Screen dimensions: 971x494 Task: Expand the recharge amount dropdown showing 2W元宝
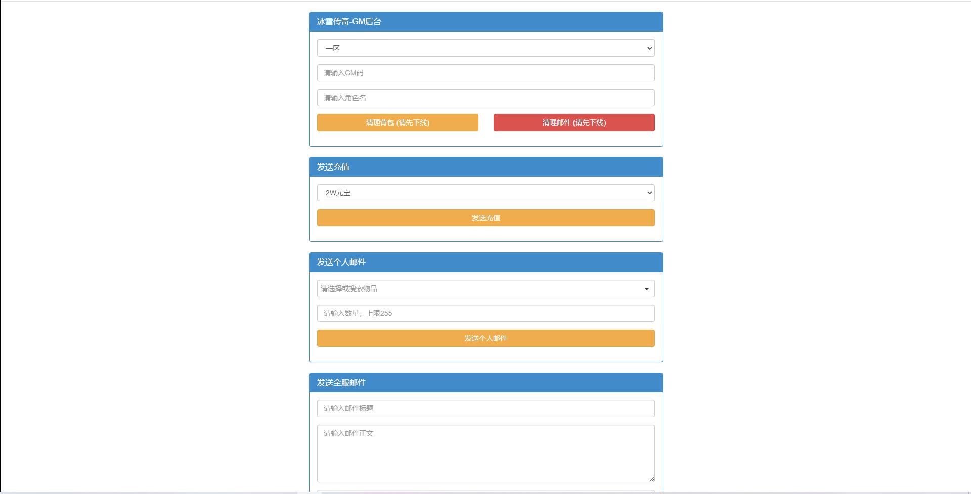485,193
